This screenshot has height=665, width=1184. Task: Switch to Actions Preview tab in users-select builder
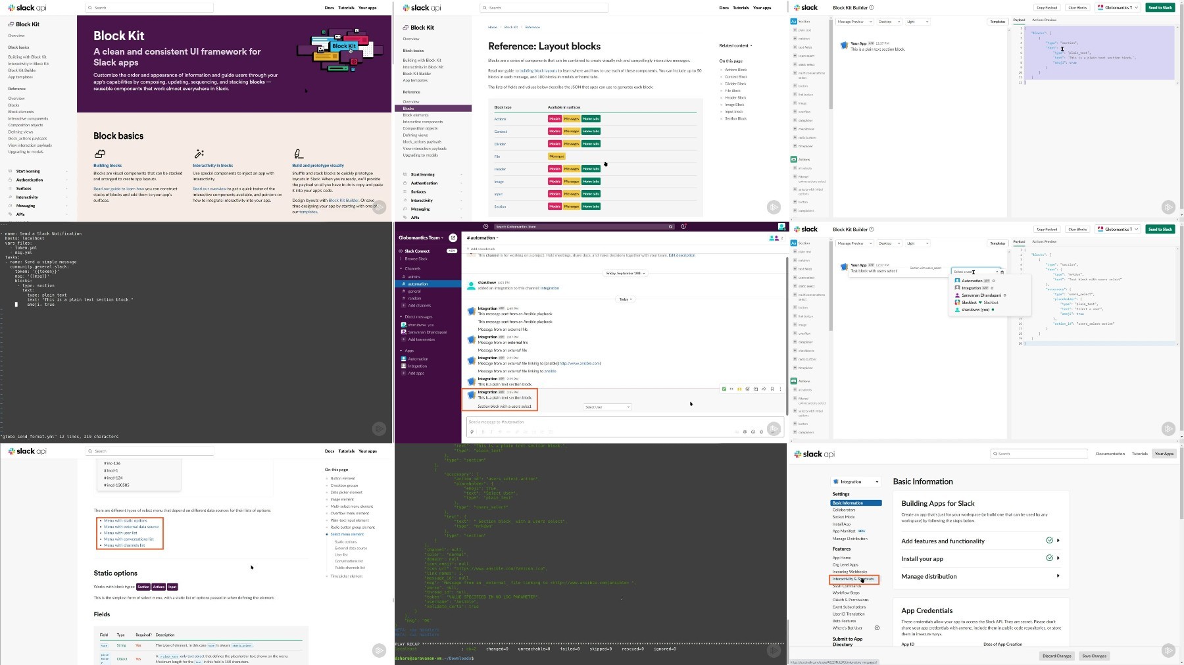click(x=1044, y=241)
